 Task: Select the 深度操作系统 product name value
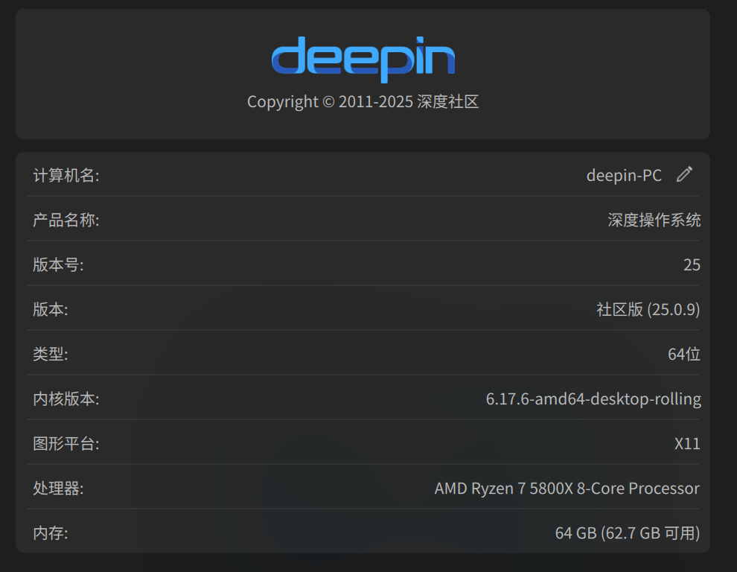[x=654, y=220]
